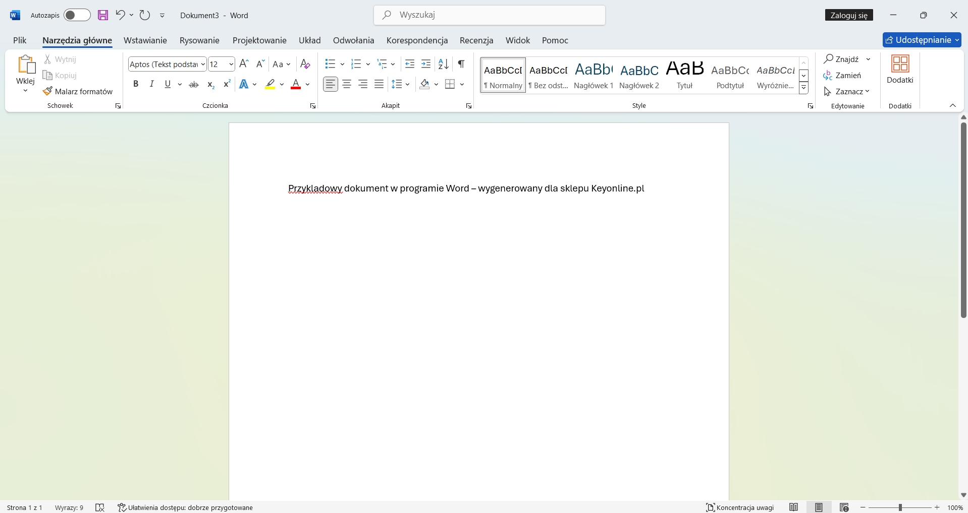Open the line spacing dropdown
The width and height of the screenshot is (968, 513).
click(x=401, y=84)
